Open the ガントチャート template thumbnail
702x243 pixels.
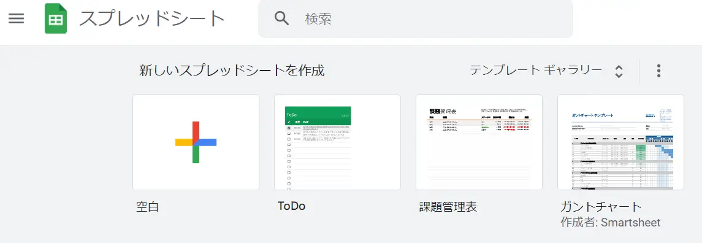click(620, 142)
